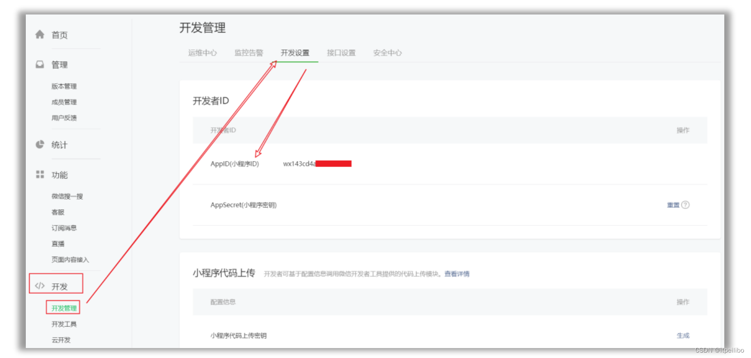Viewport: 751px width, 358px height.
Task: Click 生成 link for upload key
Action: pos(683,335)
